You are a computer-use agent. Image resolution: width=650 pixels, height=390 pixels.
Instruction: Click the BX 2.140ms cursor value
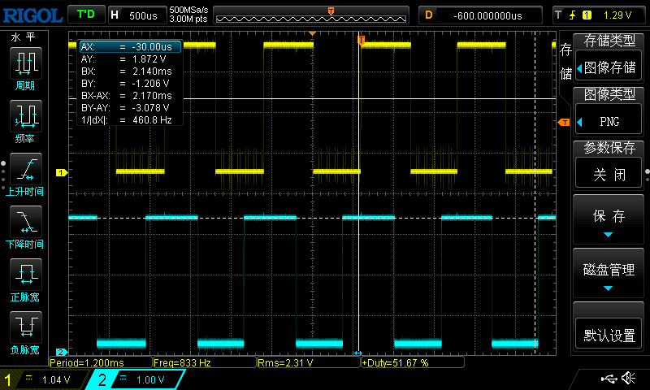pyautogui.click(x=152, y=71)
